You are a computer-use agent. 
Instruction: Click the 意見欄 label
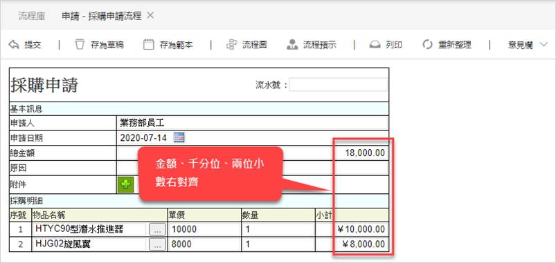[521, 45]
